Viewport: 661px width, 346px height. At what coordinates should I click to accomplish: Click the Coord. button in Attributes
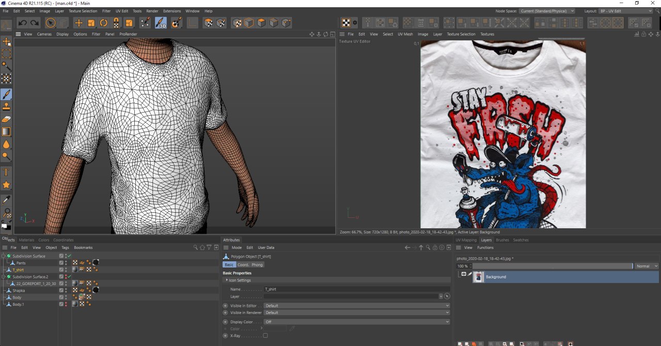click(243, 264)
